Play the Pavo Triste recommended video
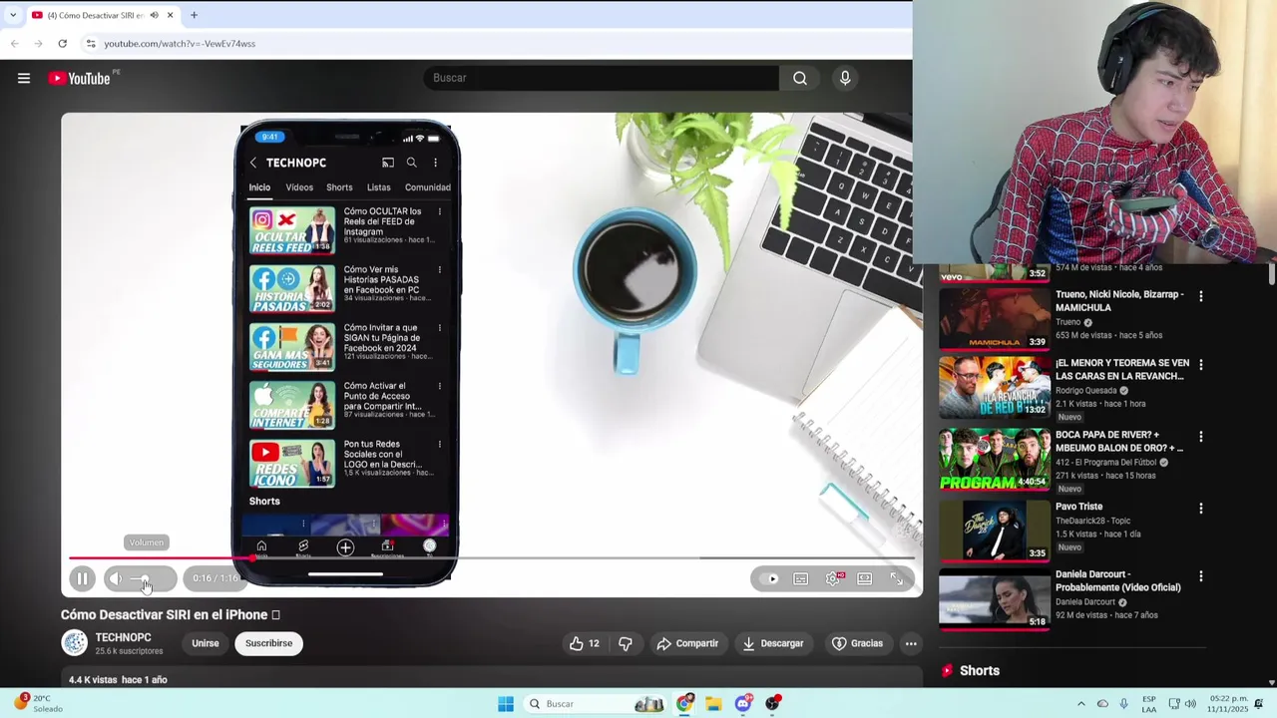This screenshot has width=1277, height=718. pos(995,531)
